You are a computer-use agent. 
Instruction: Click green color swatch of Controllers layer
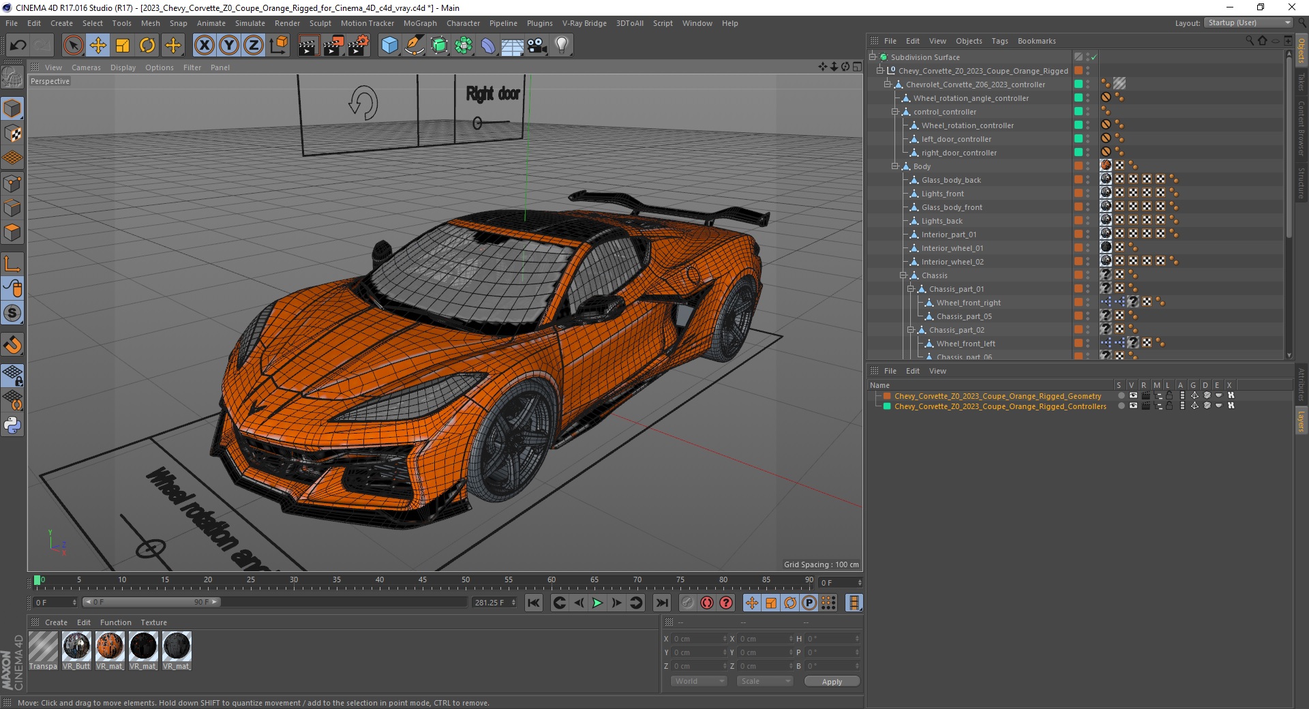pos(887,406)
